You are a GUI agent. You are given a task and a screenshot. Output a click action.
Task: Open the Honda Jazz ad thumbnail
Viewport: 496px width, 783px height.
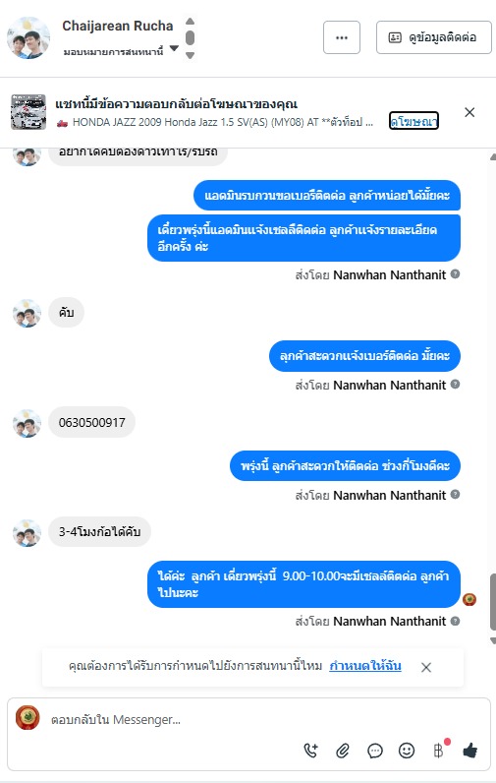28,112
